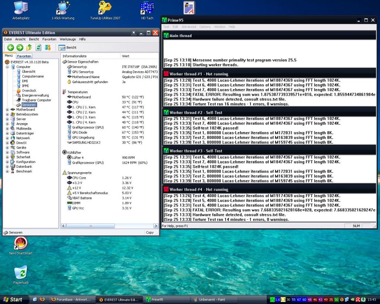The width and height of the screenshot is (380, 304).
Task: Select Energieverwaltung in the tree
Action: click(x=35, y=95)
